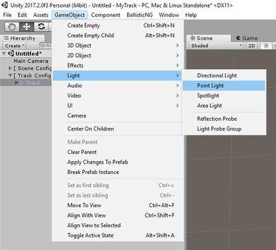Choose Create Empty
This screenshot has height=250, width=276.
(118, 26)
